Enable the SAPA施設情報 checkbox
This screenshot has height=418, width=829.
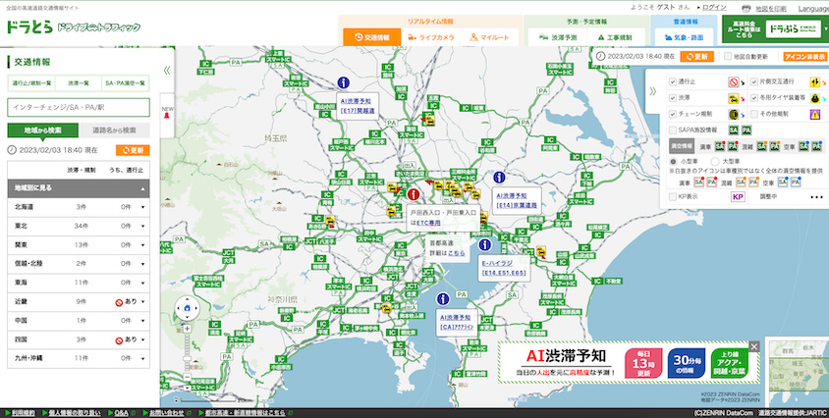click(x=672, y=130)
